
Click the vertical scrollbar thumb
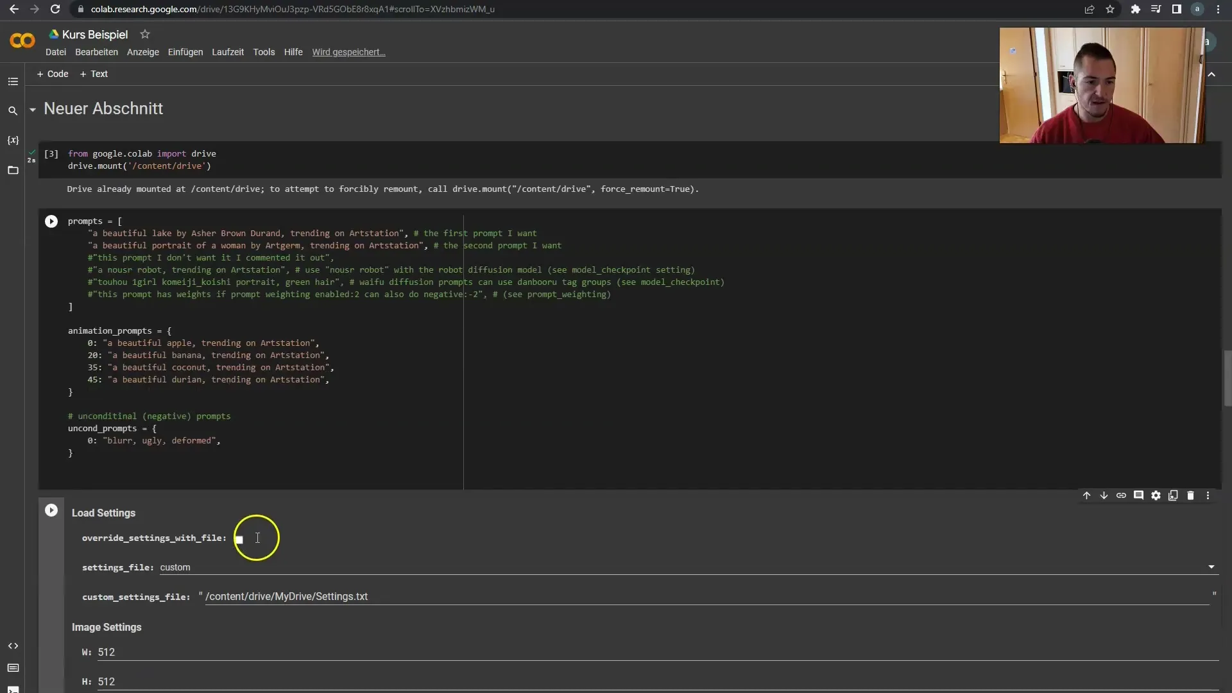coord(1228,379)
